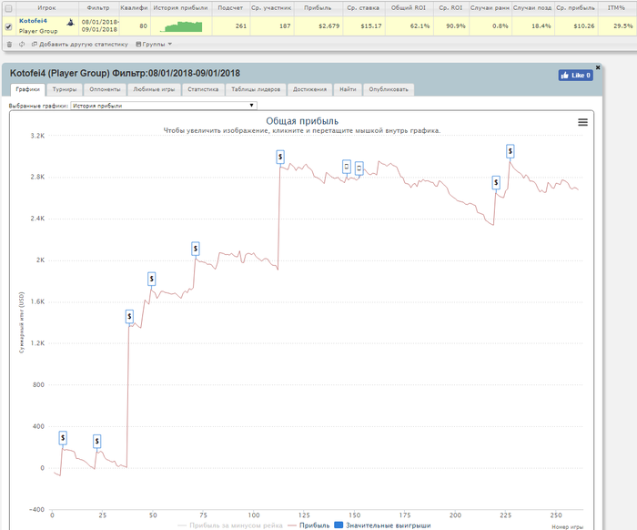Open the Любимые игры tab

click(x=154, y=89)
